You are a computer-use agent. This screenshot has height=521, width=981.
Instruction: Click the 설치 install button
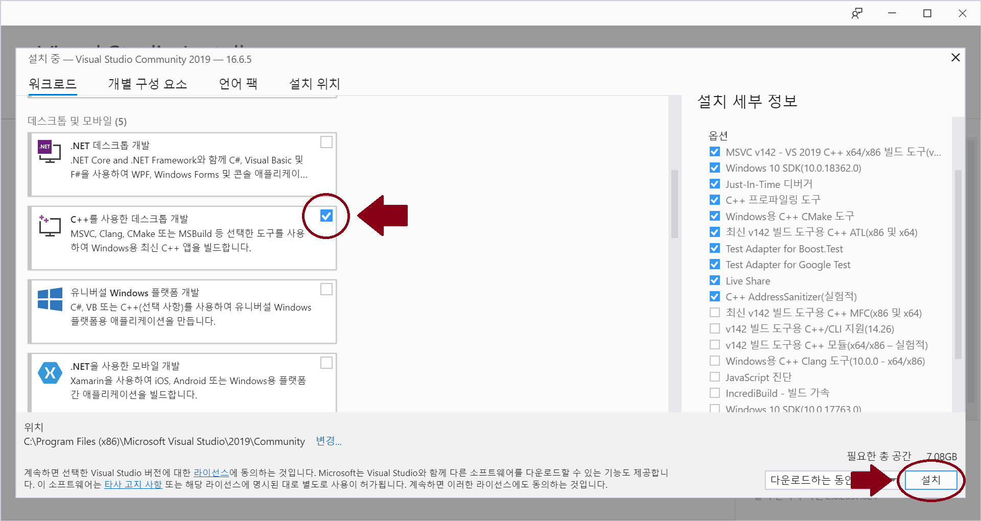pos(931,480)
